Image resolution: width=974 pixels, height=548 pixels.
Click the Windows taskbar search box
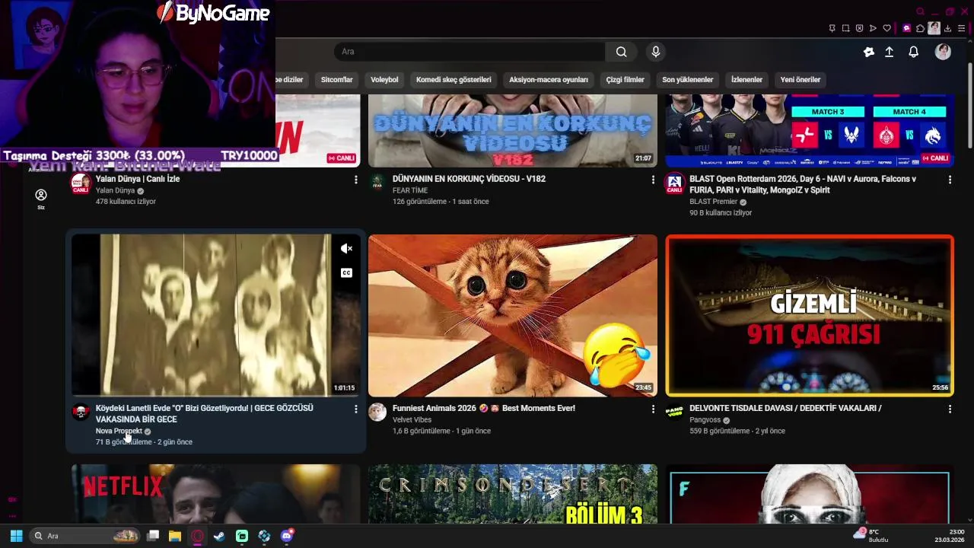click(x=85, y=536)
